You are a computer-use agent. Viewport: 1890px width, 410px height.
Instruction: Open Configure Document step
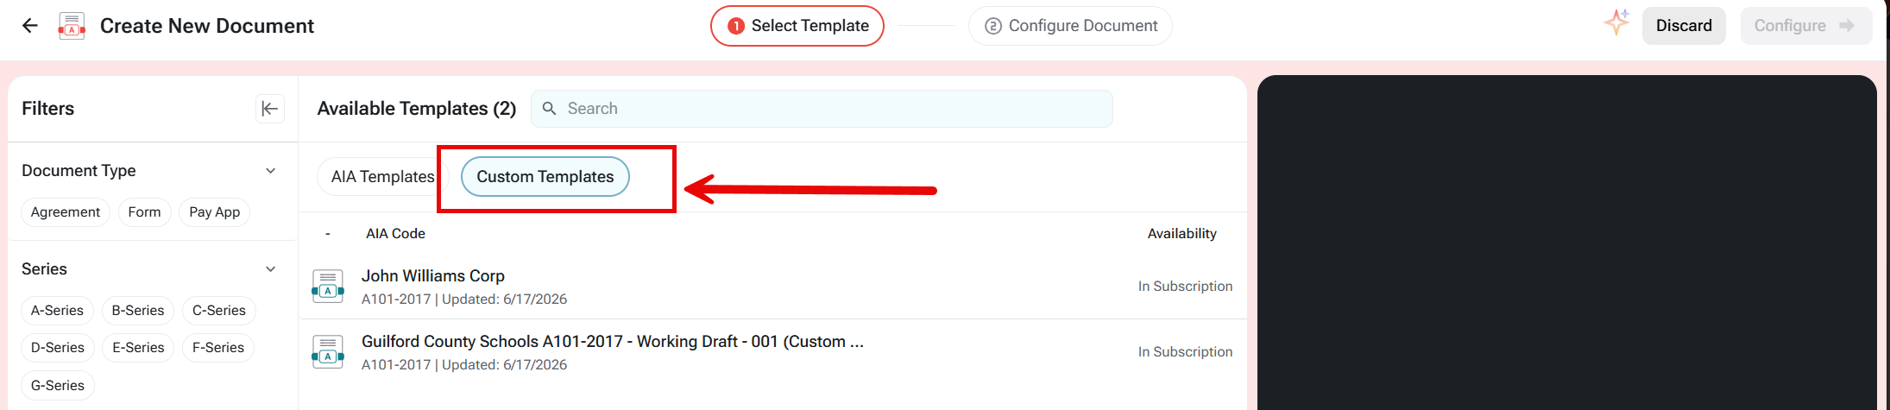pyautogui.click(x=1070, y=26)
